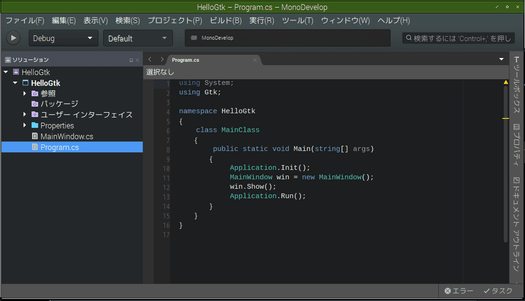Image resolution: width=525 pixels, height=301 pixels.
Task: Click the MonoDevelop run configuration selector
Action: click(x=287, y=37)
